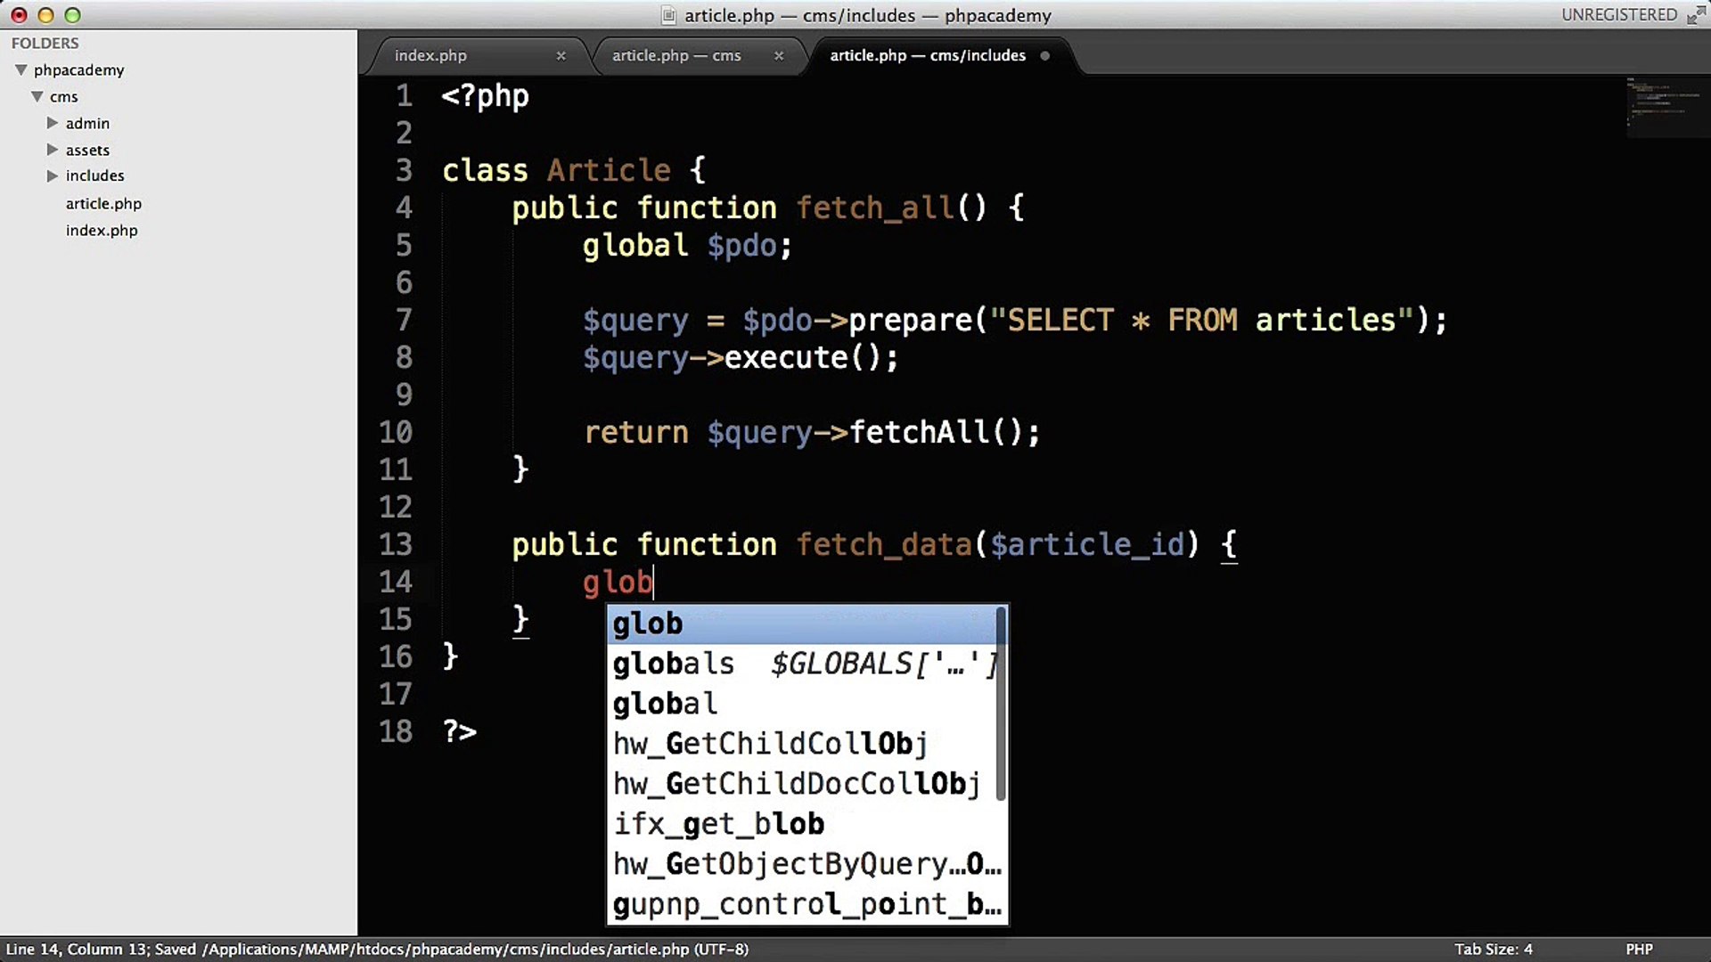Expand the includes folder triangle

(53, 175)
